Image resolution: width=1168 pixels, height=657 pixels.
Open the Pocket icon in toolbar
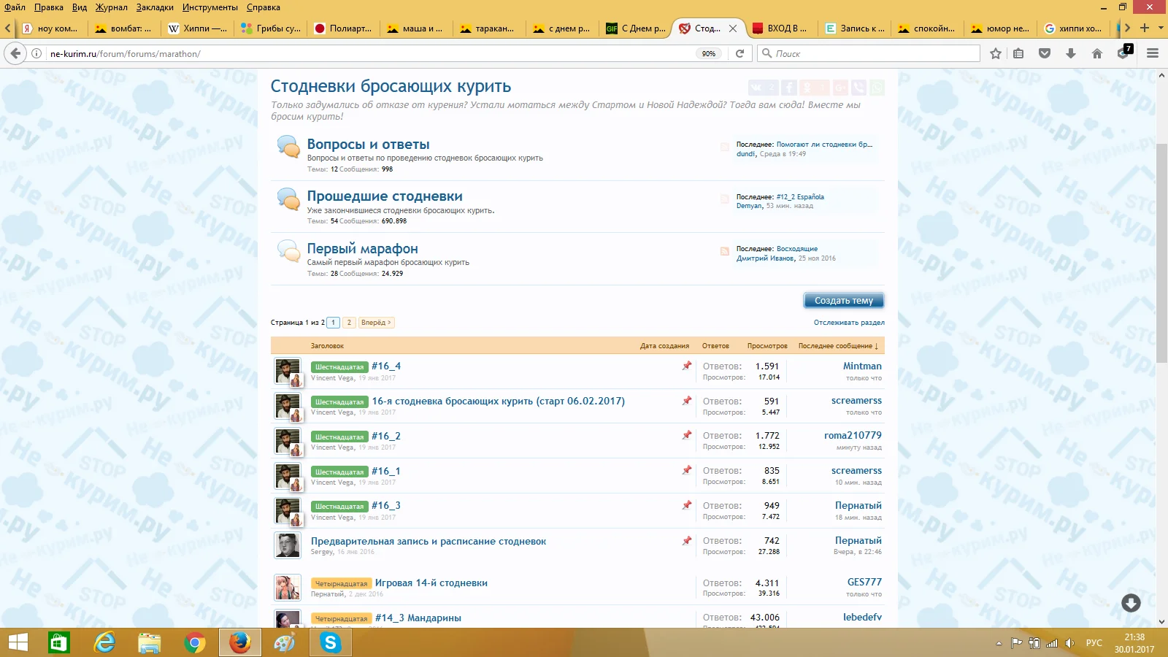point(1045,53)
